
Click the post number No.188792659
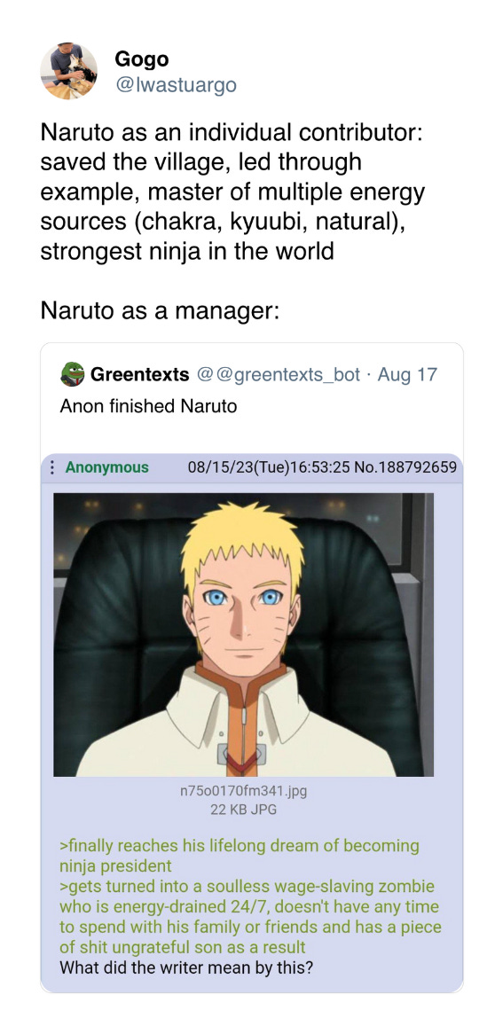(x=405, y=467)
